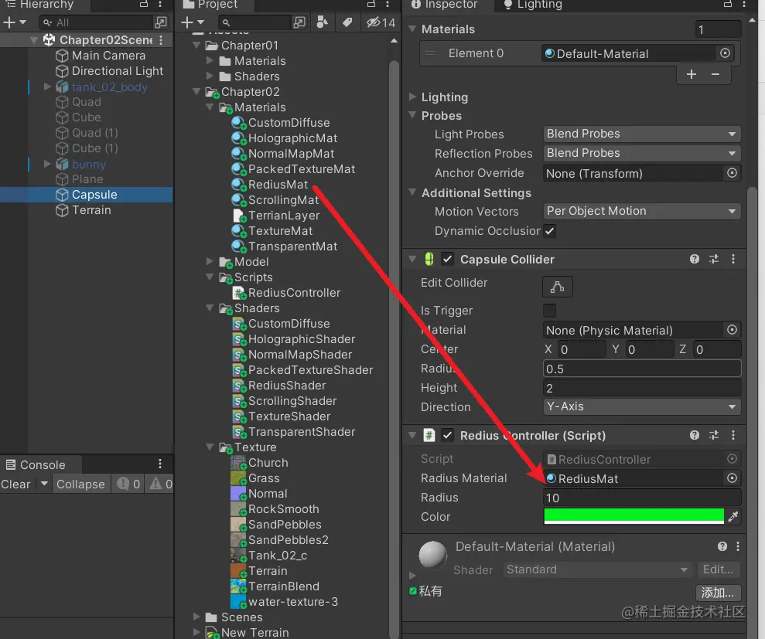Expand bunny object in Hierarchy
This screenshot has height=639, width=765.
click(x=47, y=164)
